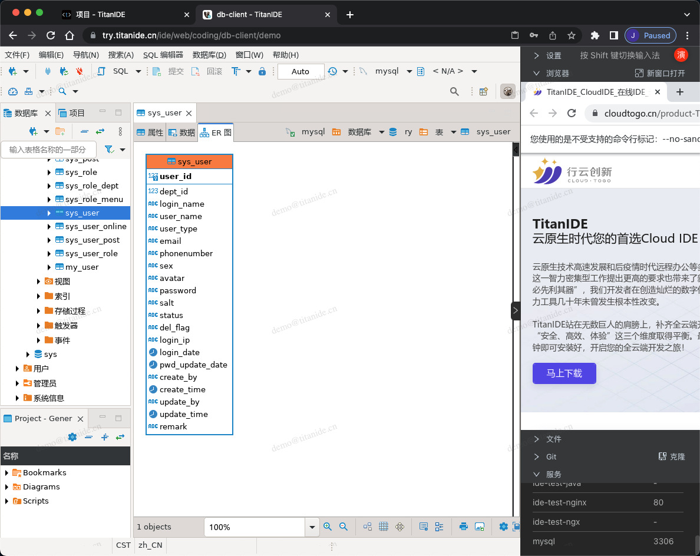Toggle the grid display in ER diagram
The height and width of the screenshot is (556, 700).
(384, 527)
